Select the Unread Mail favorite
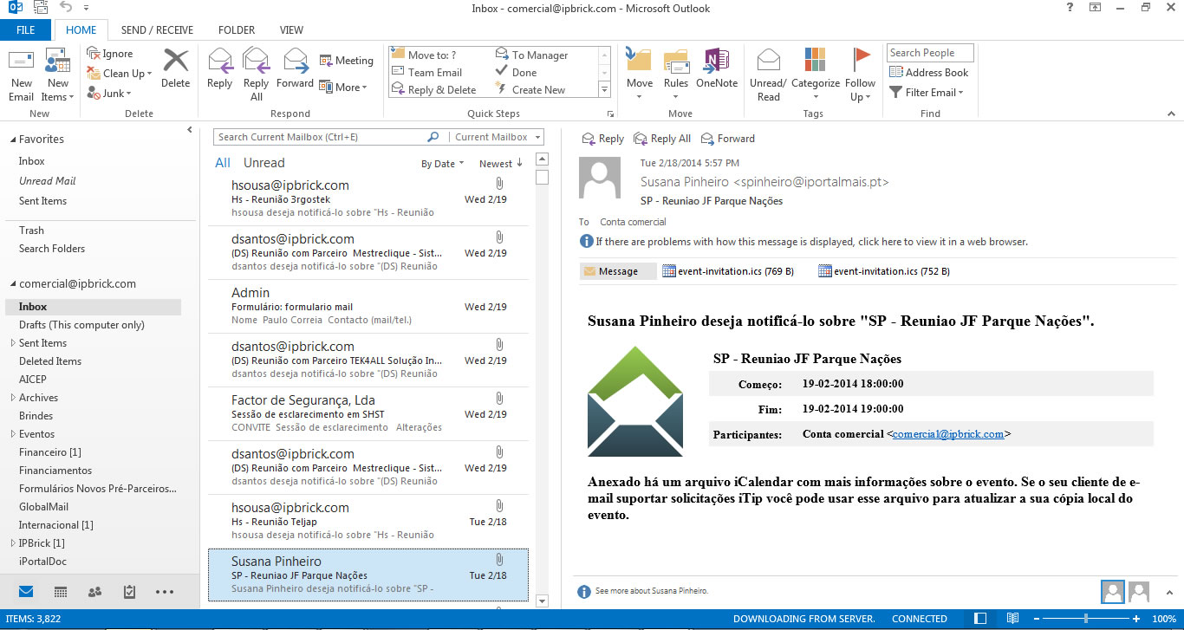 [x=48, y=181]
